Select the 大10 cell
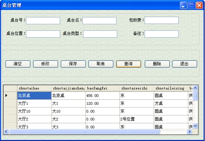The height and width of the screenshot is (141, 205). pyautogui.click(x=68, y=111)
